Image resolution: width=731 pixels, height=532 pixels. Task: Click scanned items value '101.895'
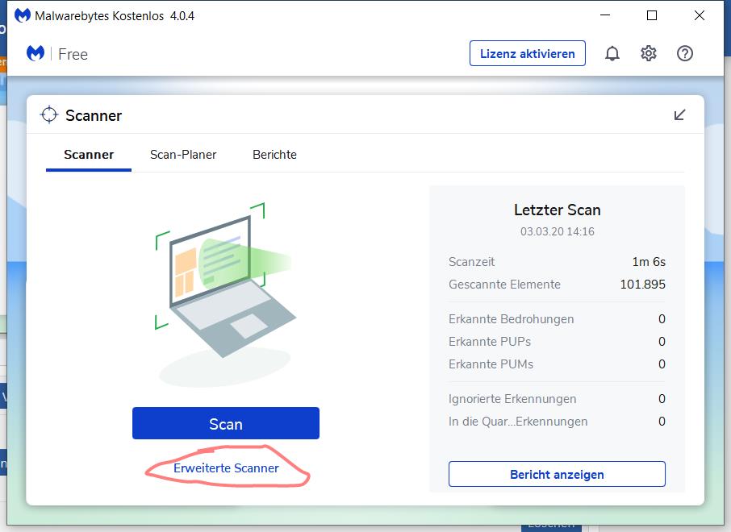[642, 285]
